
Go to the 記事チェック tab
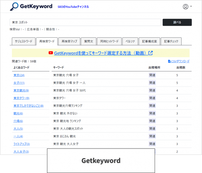(171, 41)
